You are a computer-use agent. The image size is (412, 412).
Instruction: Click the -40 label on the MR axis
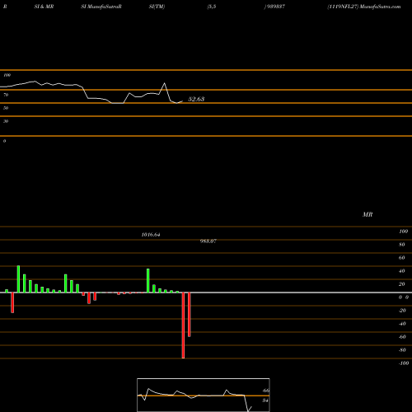click(402, 324)
